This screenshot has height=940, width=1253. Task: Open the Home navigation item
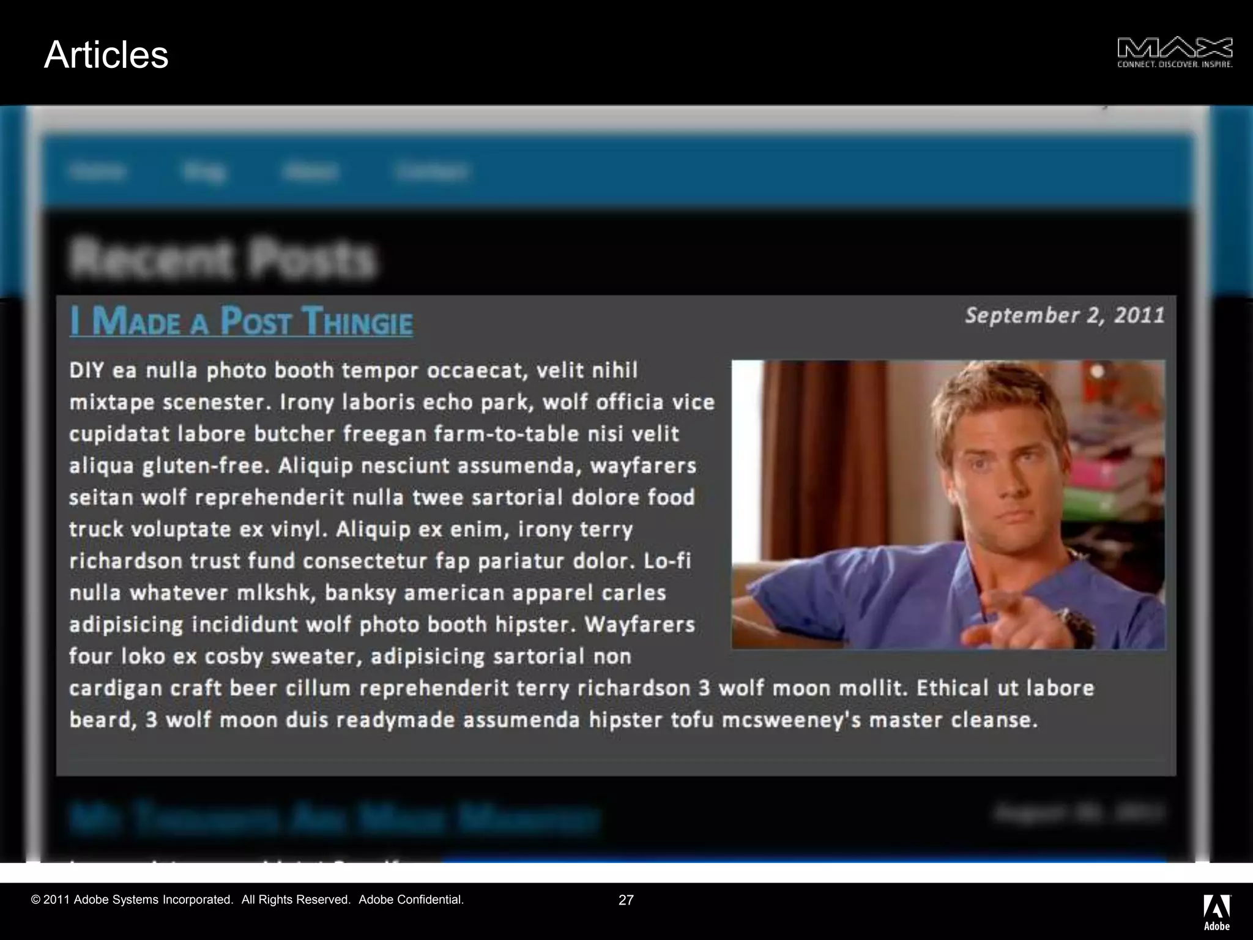(x=98, y=172)
